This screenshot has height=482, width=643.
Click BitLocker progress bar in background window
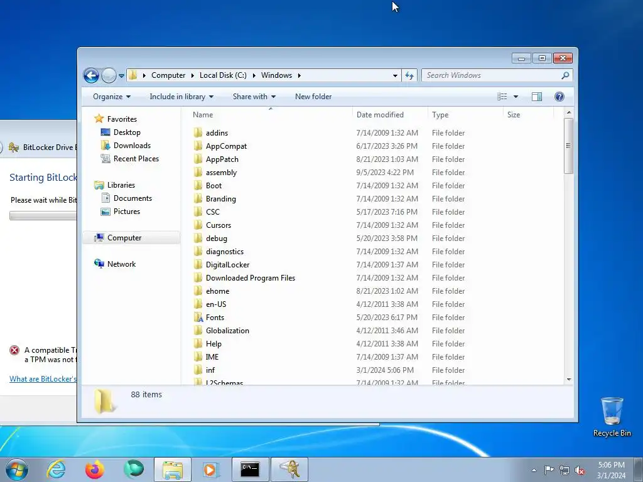43,216
